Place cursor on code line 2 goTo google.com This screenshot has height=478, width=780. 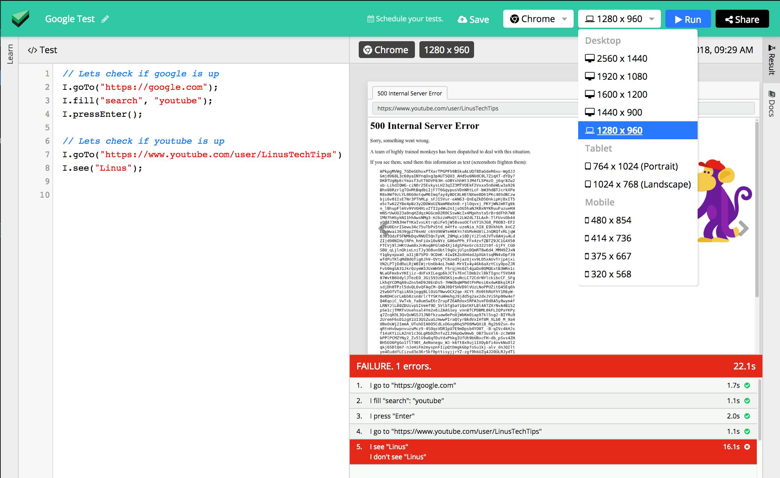[x=140, y=87]
